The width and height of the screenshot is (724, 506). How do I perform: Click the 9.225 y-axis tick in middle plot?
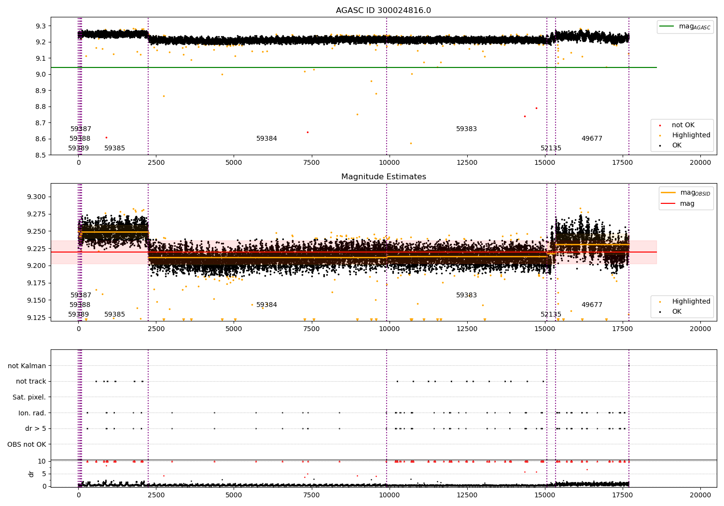[37, 249]
